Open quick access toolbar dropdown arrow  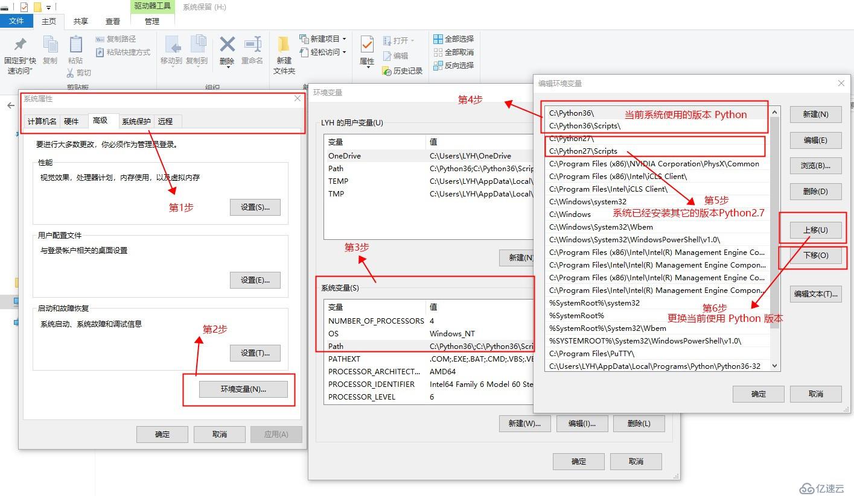point(49,8)
